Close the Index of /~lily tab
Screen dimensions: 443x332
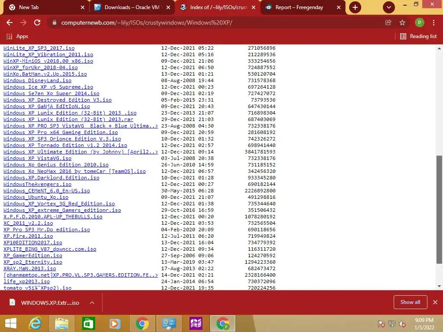click(x=254, y=8)
